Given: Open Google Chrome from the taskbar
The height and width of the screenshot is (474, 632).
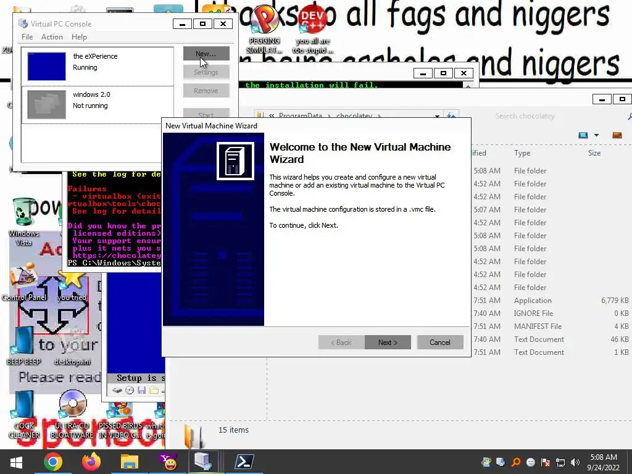Looking at the screenshot, I should tap(53, 462).
